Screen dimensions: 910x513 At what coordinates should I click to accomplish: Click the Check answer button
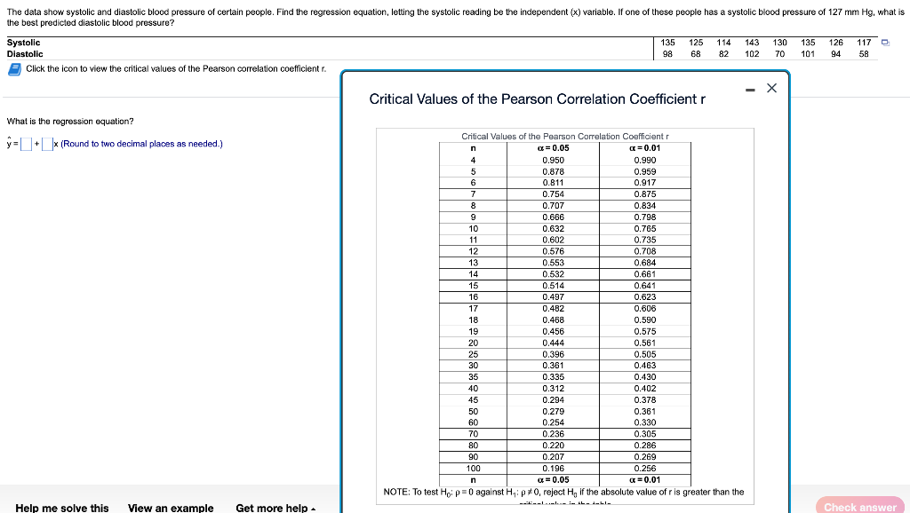pyautogui.click(x=860, y=506)
